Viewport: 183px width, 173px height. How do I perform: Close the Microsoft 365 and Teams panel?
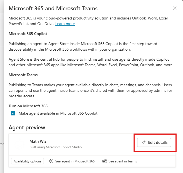click(175, 8)
